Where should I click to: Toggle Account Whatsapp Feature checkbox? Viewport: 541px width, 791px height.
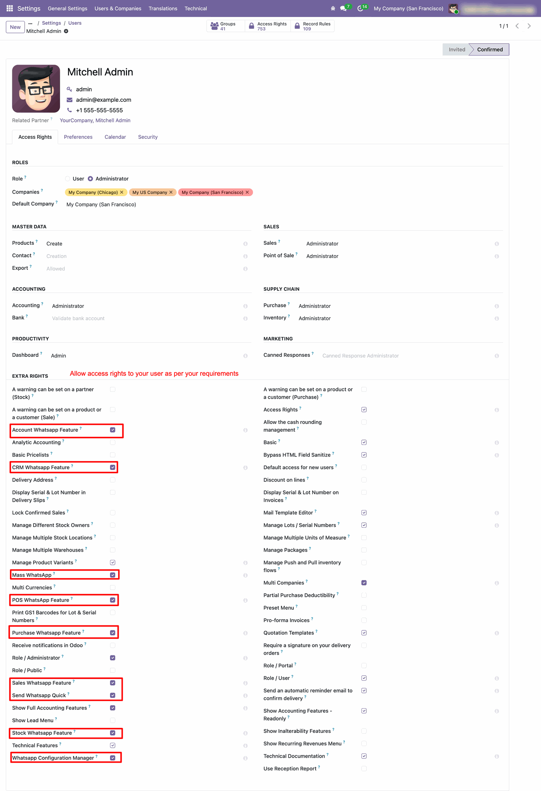[x=112, y=430]
